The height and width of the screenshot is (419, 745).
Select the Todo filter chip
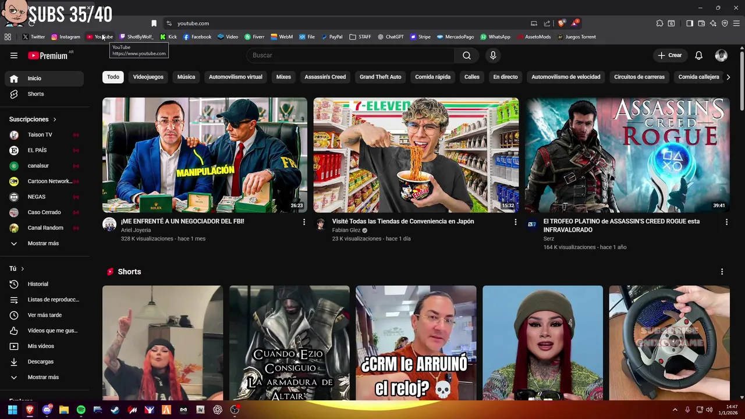tap(113, 77)
